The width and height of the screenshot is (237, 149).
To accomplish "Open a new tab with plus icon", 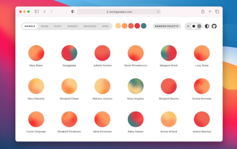I will [210, 12].
